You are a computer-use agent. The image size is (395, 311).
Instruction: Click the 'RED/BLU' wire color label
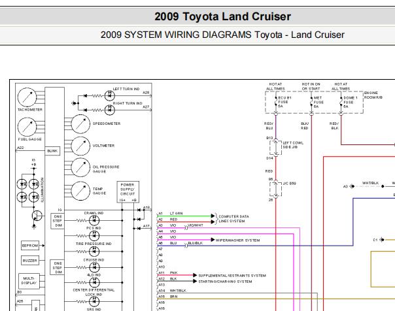tap(269, 126)
